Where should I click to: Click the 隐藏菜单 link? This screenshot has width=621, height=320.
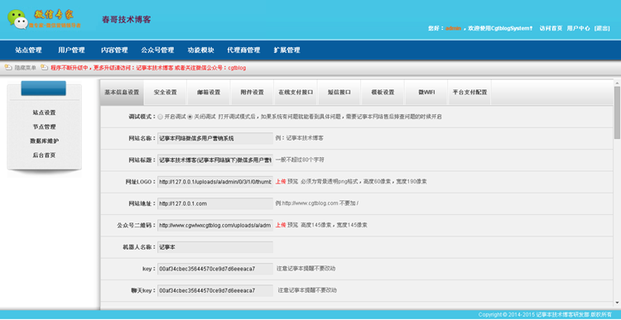coord(26,68)
